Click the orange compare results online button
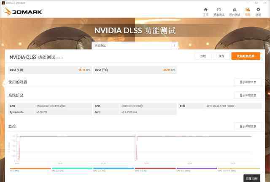The height and width of the screenshot is (182, 270). 246,56
